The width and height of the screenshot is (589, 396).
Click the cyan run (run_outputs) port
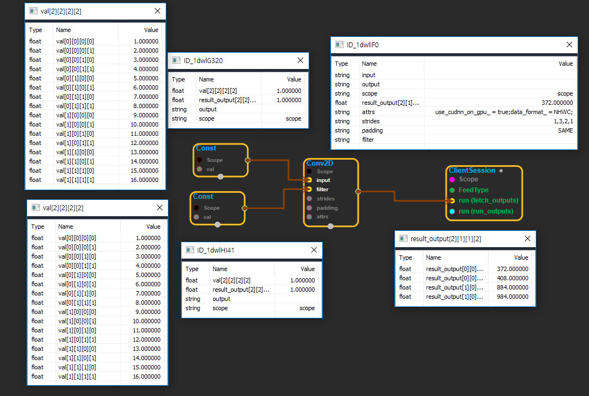(452, 211)
